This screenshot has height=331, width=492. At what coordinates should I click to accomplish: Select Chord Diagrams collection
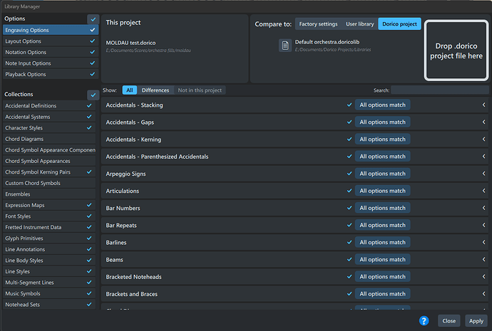click(49, 139)
